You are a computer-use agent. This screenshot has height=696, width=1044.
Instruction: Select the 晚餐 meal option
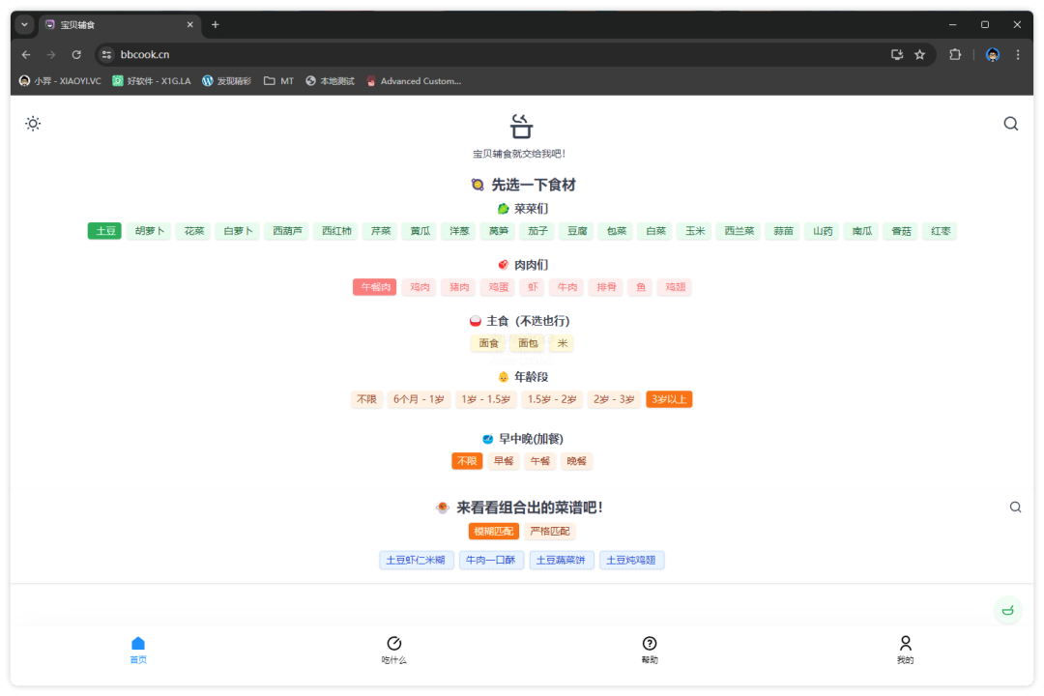576,461
